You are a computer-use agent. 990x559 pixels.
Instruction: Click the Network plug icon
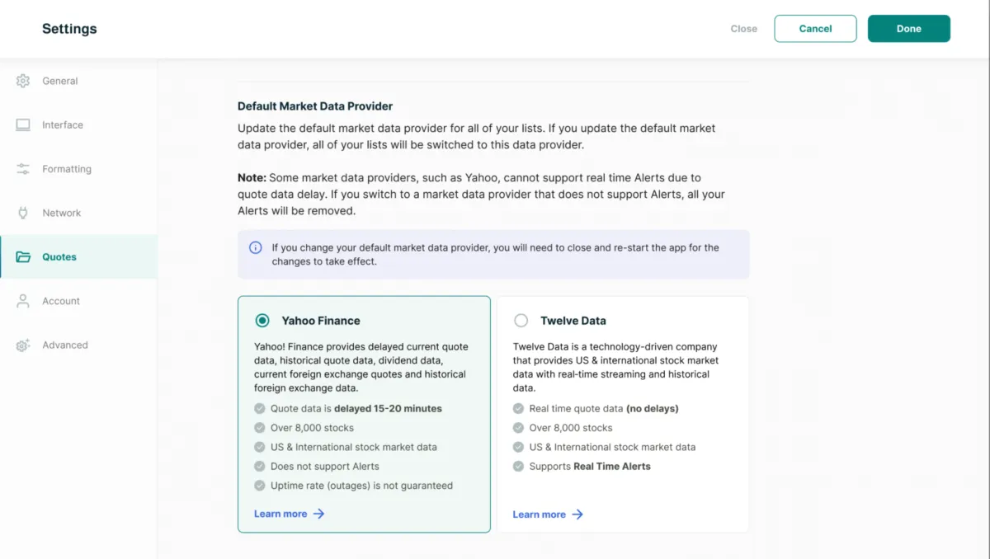point(23,213)
